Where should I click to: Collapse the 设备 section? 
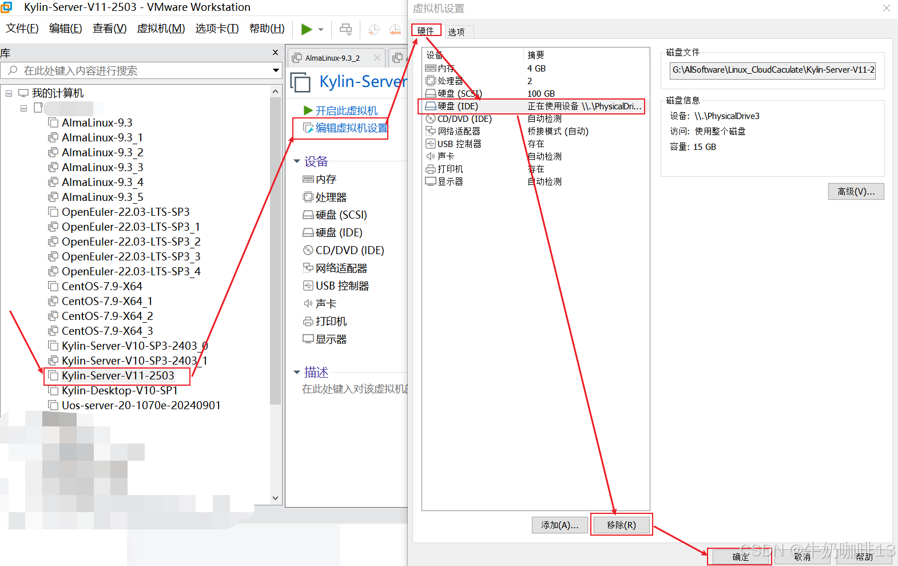(297, 161)
